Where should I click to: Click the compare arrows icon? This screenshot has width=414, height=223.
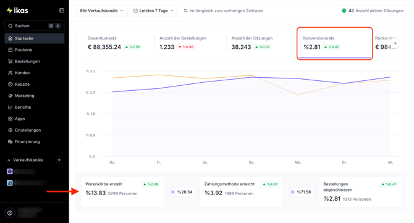coord(185,11)
